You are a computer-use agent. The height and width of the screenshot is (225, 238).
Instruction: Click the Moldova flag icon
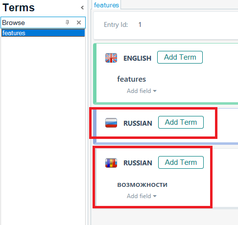111,163
